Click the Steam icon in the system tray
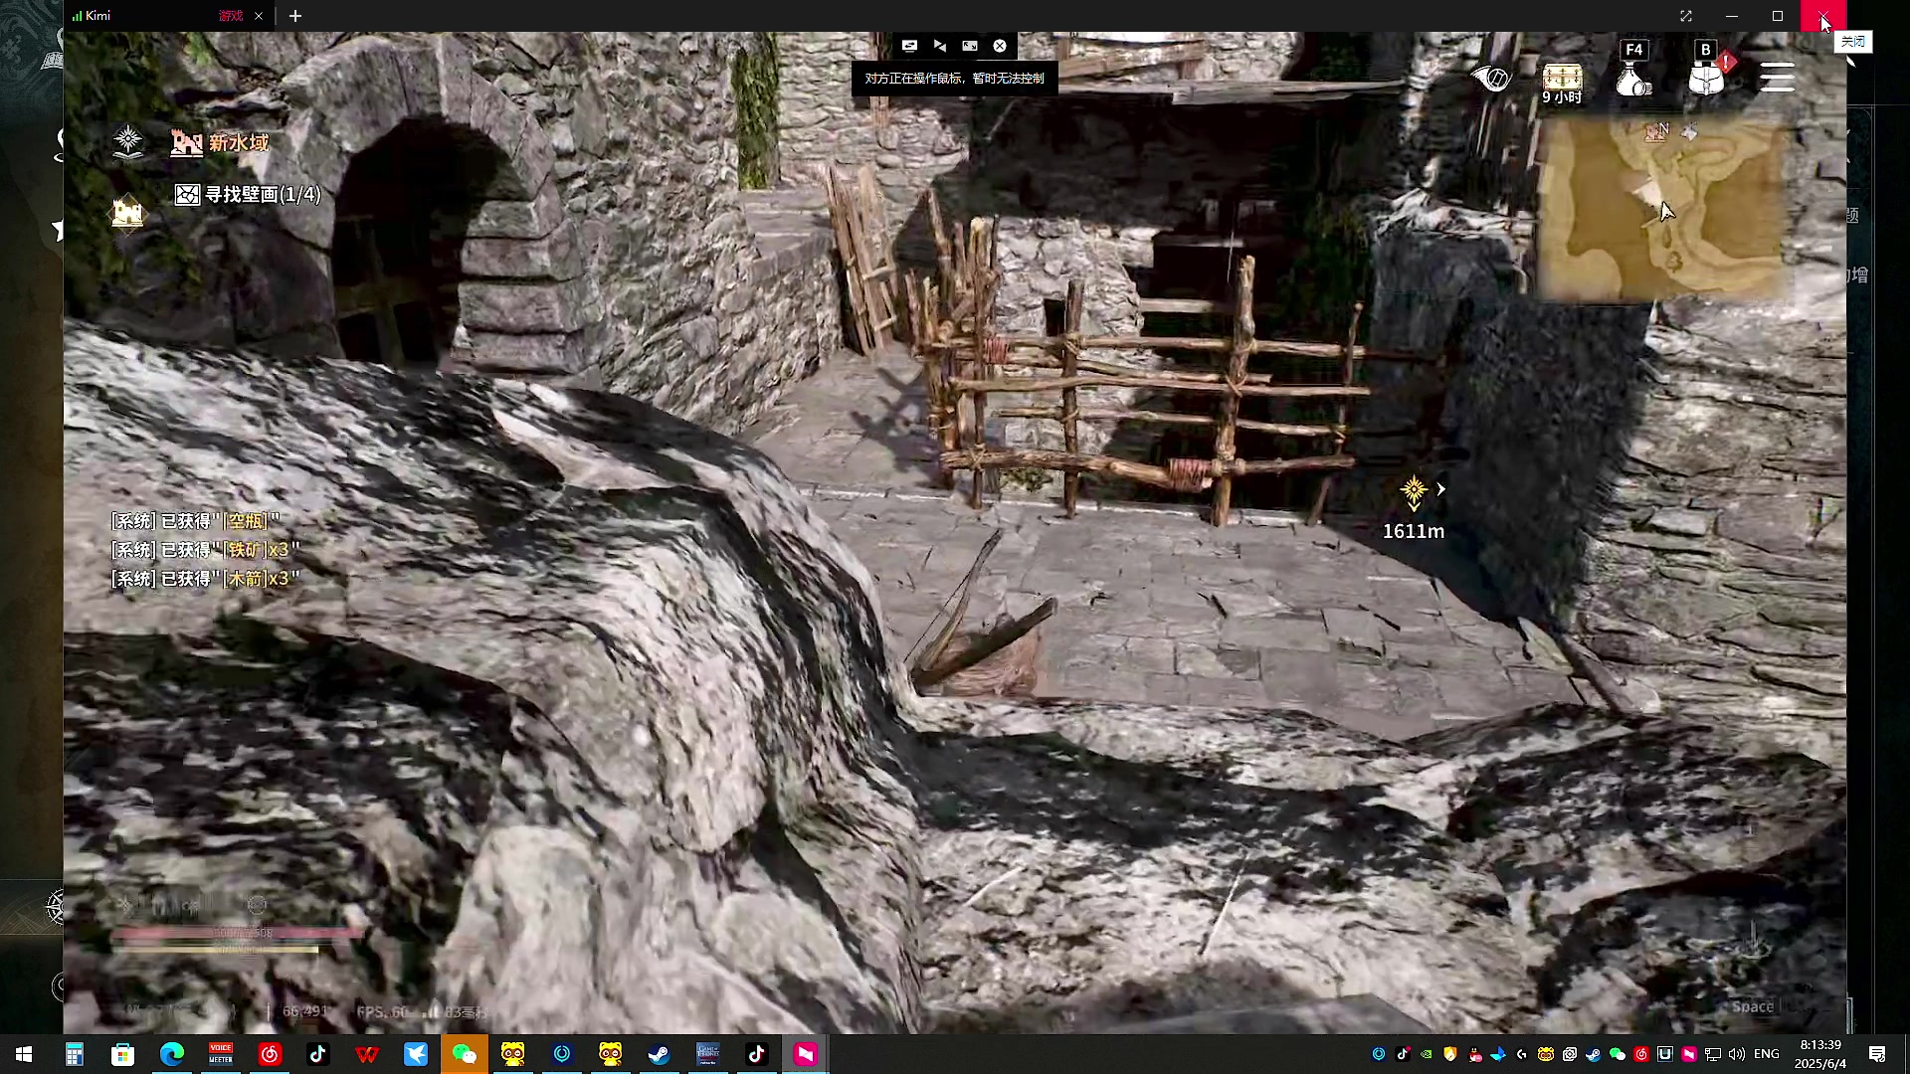 tap(1594, 1054)
